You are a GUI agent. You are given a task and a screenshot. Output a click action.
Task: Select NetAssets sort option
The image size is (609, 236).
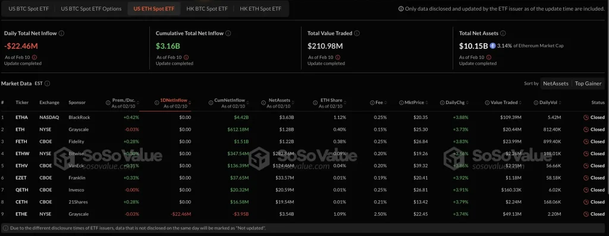coord(555,83)
